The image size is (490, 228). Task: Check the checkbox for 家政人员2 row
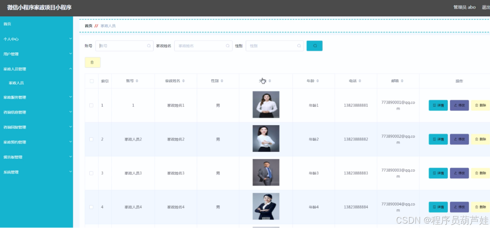click(x=91, y=139)
